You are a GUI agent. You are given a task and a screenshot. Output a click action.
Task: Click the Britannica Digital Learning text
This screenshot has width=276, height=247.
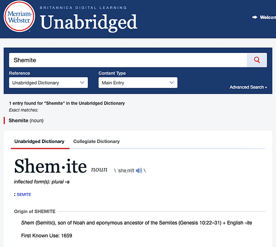pos(83,8)
